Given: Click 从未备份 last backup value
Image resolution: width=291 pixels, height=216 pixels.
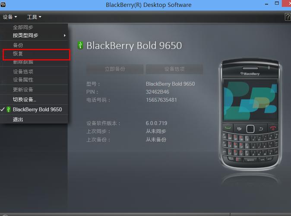Looking at the screenshot, I should (x=156, y=140).
